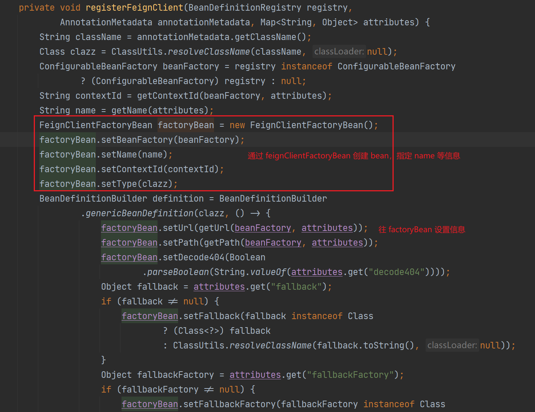
Task: Click the genericBeanDefinition method name
Action: click(139, 213)
